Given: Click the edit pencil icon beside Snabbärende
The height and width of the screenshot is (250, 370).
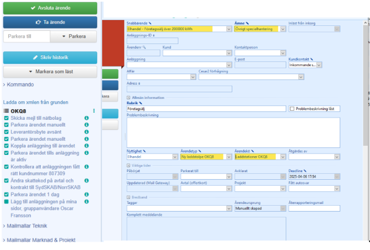Looking at the screenshot, I should 150,23.
